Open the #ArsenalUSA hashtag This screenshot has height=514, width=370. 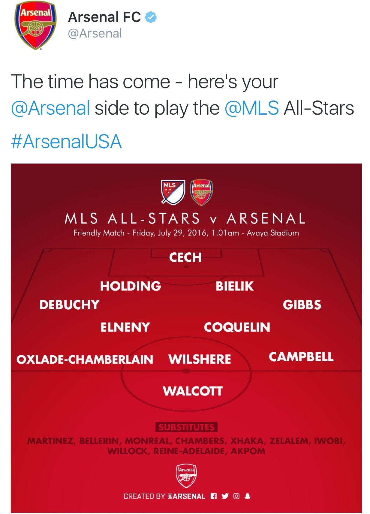point(66,142)
